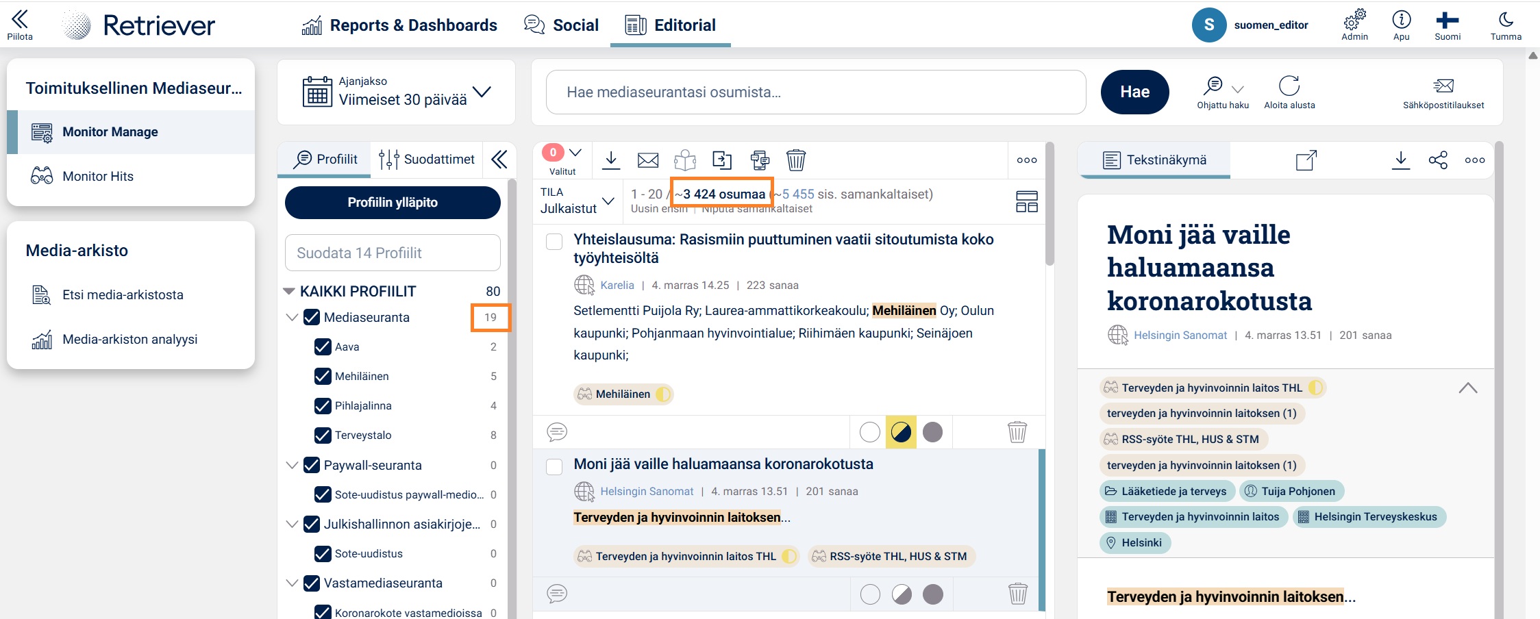Open the TILA Julkaistut status dropdown
This screenshot has height=619, width=1540.
[576, 201]
